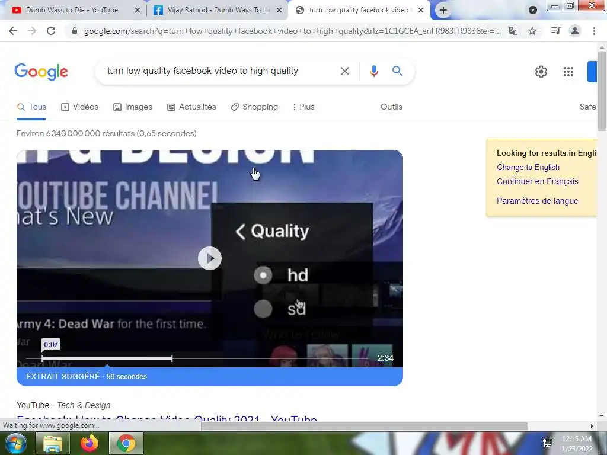Viewport: 607px width, 455px height.
Task: Click the network tray icon
Action: [x=547, y=443]
